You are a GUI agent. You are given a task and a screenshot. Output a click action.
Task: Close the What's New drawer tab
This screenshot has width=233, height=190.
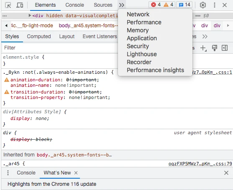pyautogui.click(x=76, y=173)
